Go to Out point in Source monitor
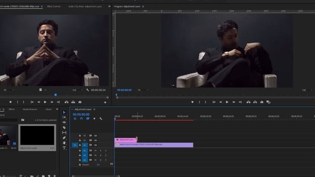 click(58, 102)
